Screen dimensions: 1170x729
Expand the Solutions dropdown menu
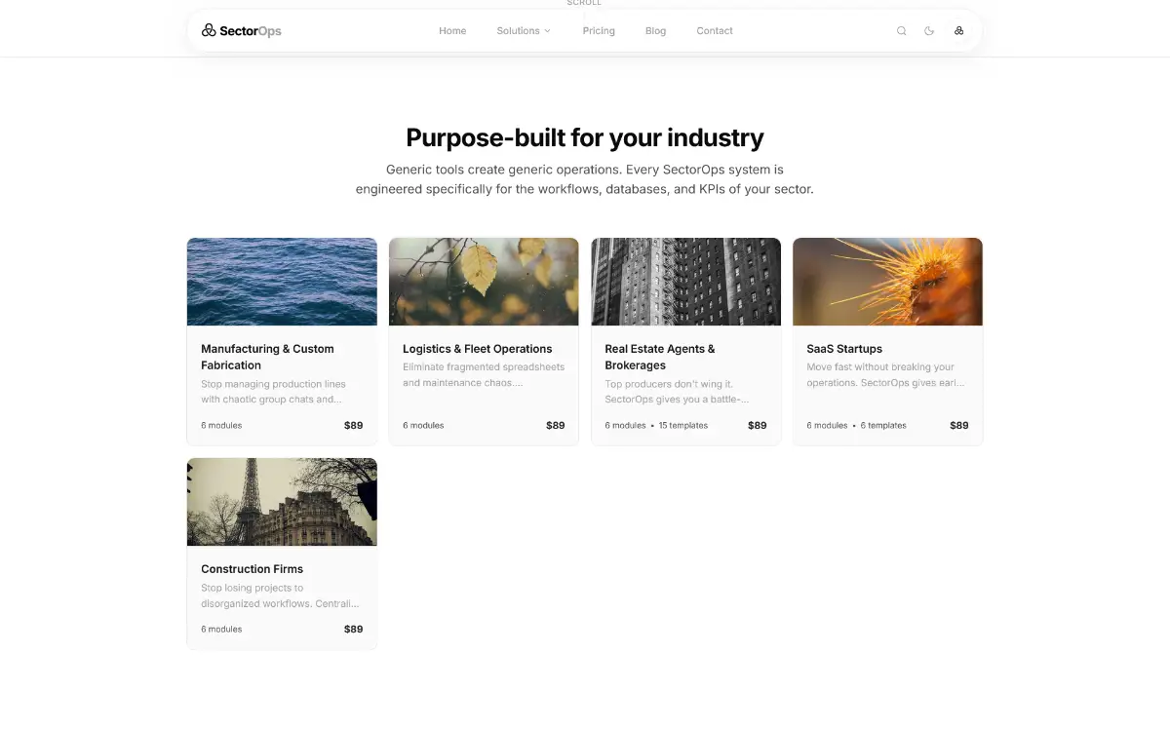[x=524, y=31]
